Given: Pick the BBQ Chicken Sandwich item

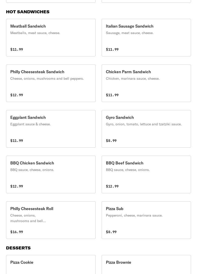Looking at the screenshot, I should click(51, 174).
